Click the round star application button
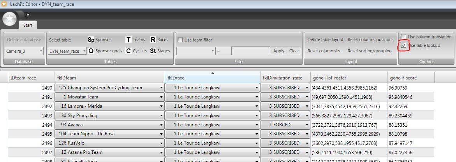Image resolution: width=456 pixels, height=162 pixels. pos(9,18)
